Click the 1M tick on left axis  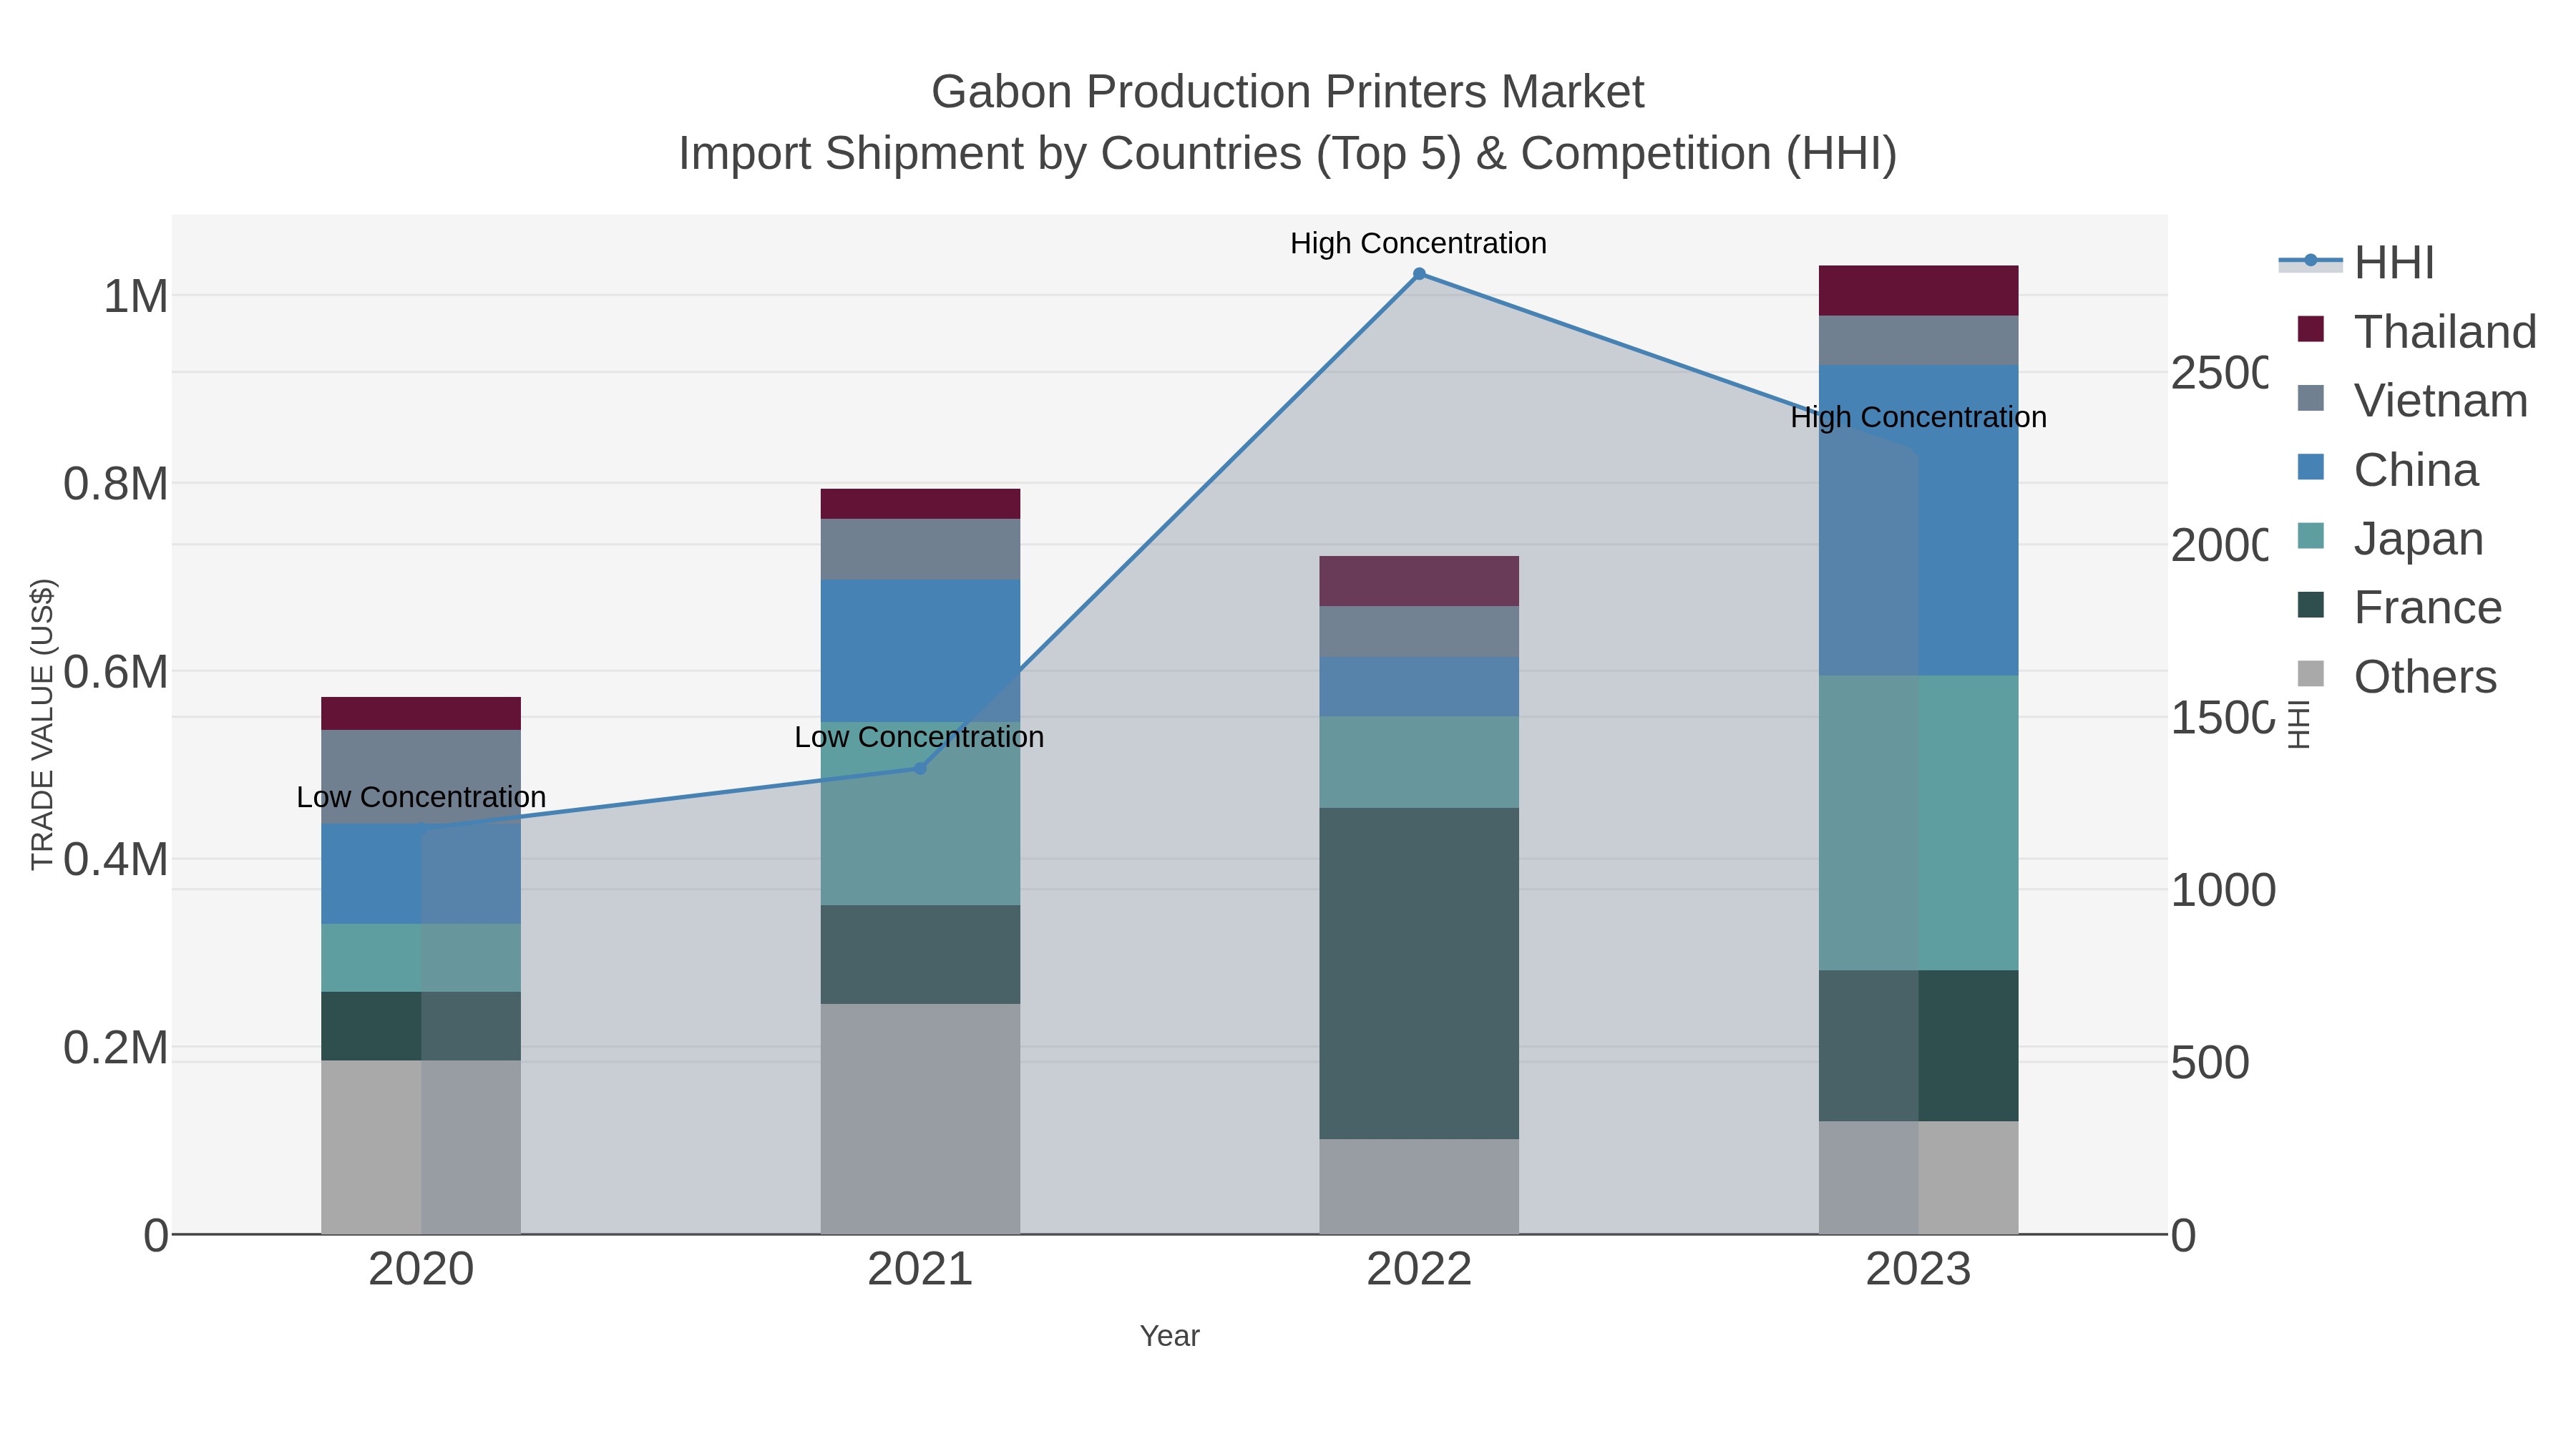tap(136, 296)
